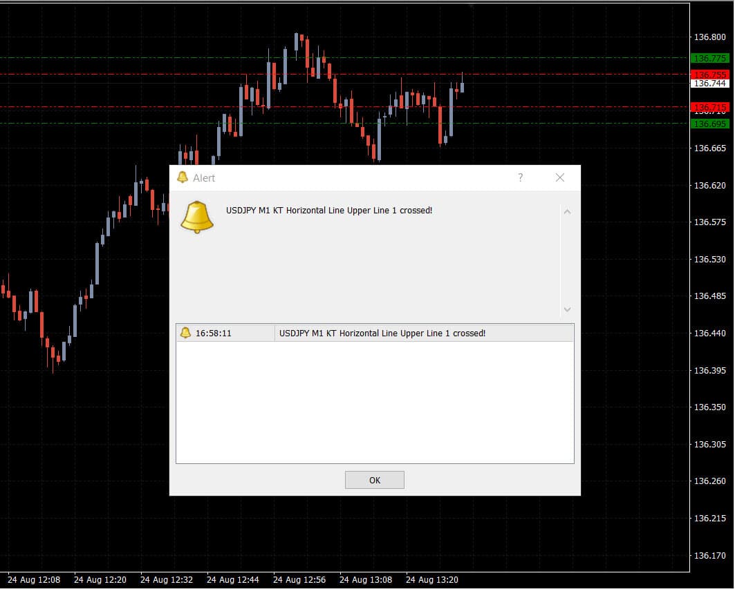The width and height of the screenshot is (735, 589).
Task: Click the 136.575 price scale value
Action: point(709,222)
